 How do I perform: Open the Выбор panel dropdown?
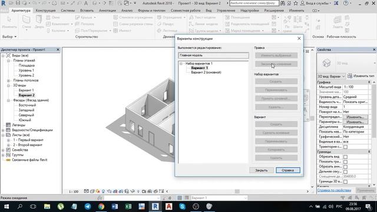[x=9, y=37]
